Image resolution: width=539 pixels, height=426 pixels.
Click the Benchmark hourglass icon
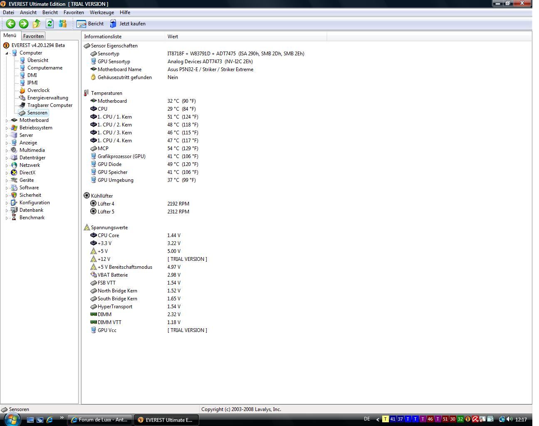[14, 218]
